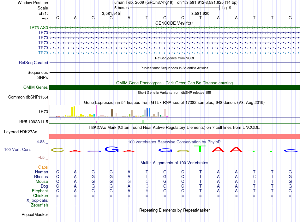Select the light-blue TP73 transcript label
This screenshot has width=300, height=222.
point(43,53)
